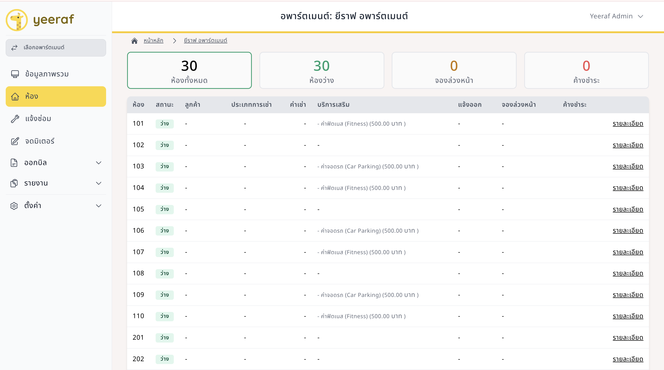
Task: Open รายละเอียด for room 103
Action: coord(628,166)
